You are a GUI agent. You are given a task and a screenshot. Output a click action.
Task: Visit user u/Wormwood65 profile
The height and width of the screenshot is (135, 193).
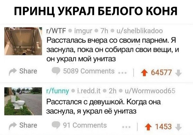pyautogui.click(x=150, y=91)
